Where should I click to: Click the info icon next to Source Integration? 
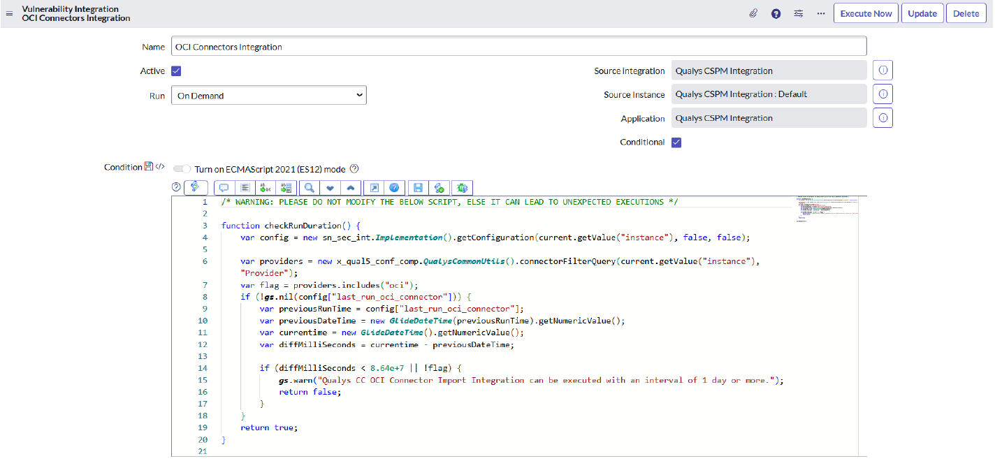click(x=883, y=71)
